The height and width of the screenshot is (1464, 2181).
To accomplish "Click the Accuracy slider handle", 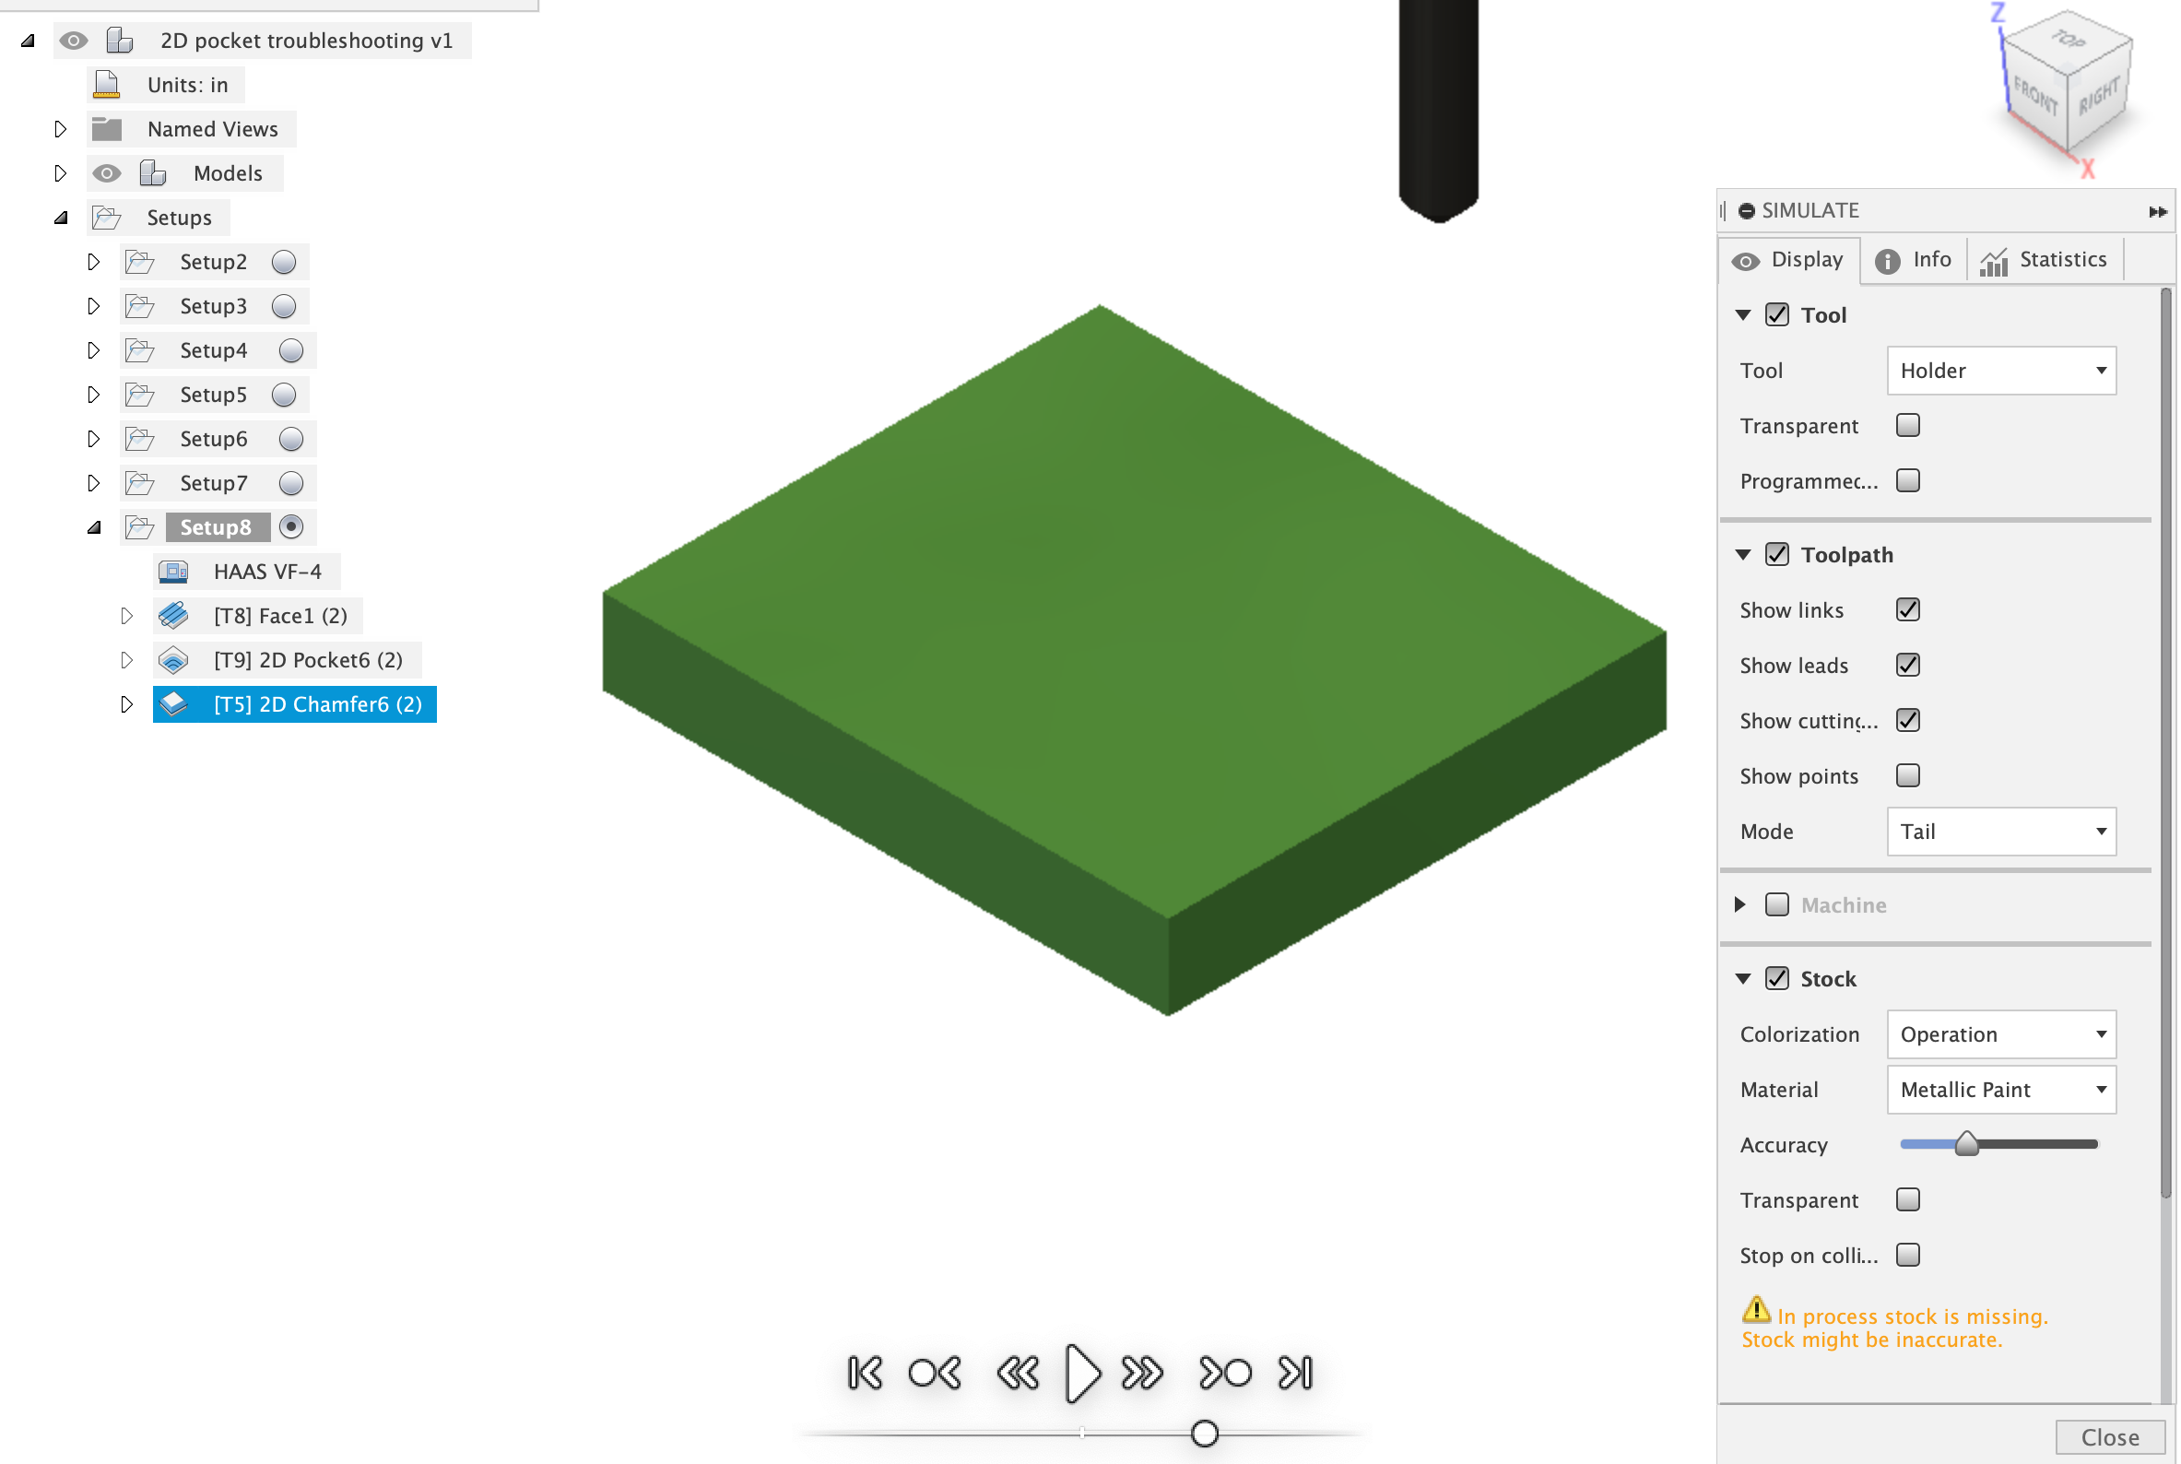I will point(1966,1144).
